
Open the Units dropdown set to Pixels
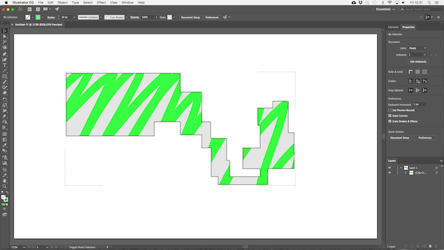[x=417, y=48]
